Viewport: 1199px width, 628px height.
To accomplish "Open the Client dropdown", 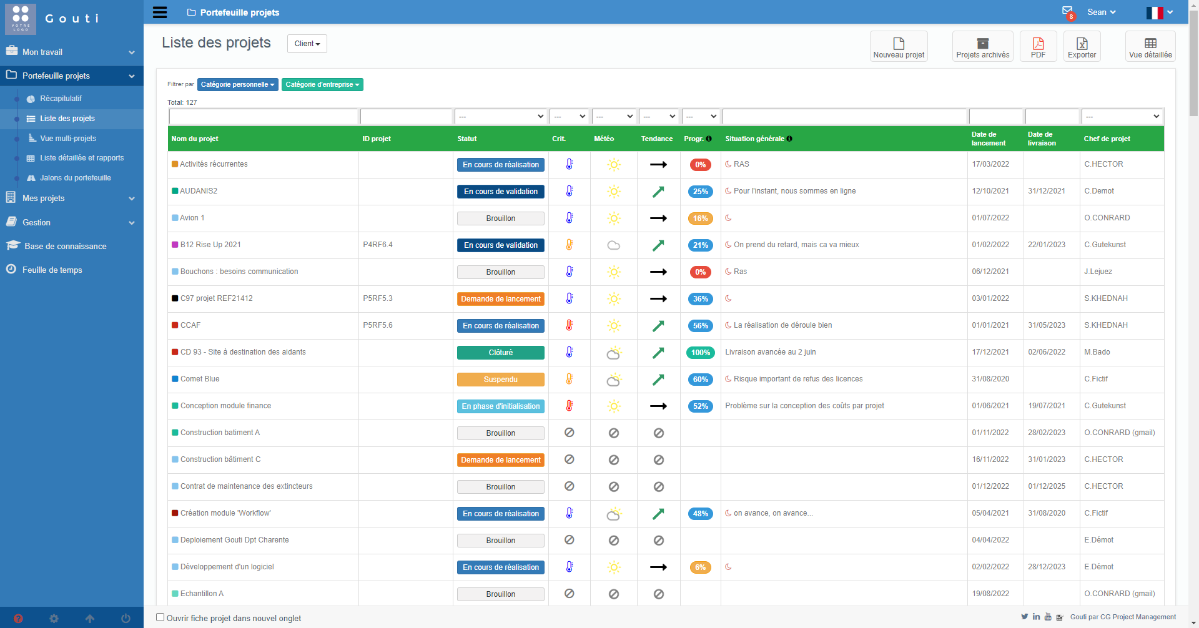I will pos(307,44).
